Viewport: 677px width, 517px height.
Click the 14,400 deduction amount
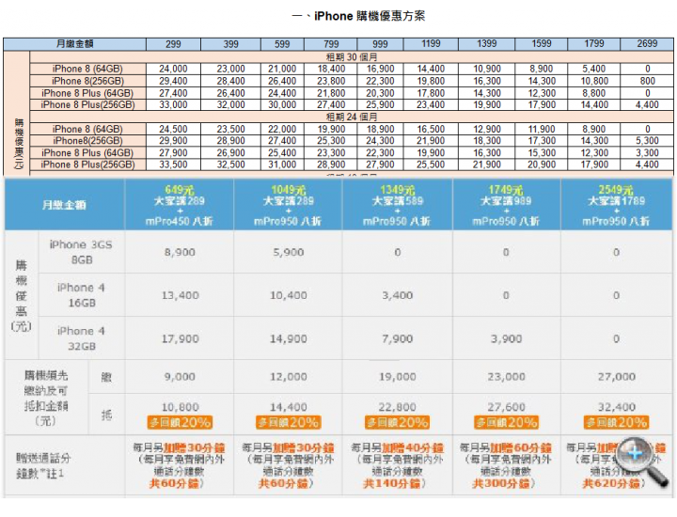289,407
